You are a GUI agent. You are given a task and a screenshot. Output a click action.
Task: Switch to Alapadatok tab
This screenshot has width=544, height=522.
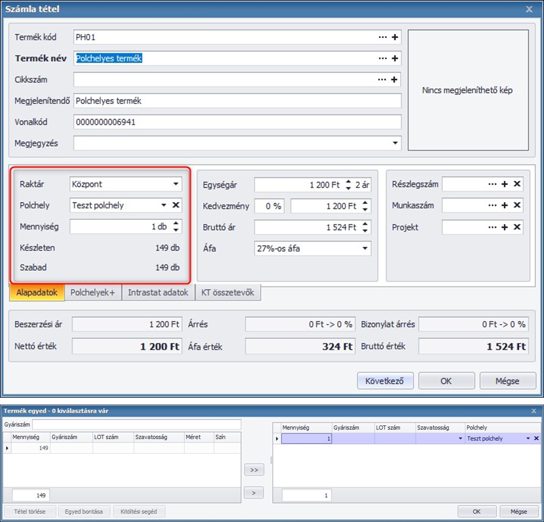click(37, 292)
